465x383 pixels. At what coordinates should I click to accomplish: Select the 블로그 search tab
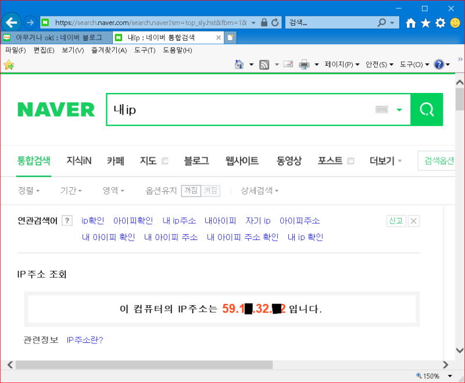(x=196, y=161)
